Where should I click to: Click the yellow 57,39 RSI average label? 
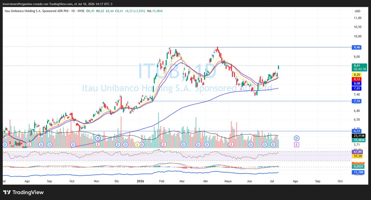357,156
